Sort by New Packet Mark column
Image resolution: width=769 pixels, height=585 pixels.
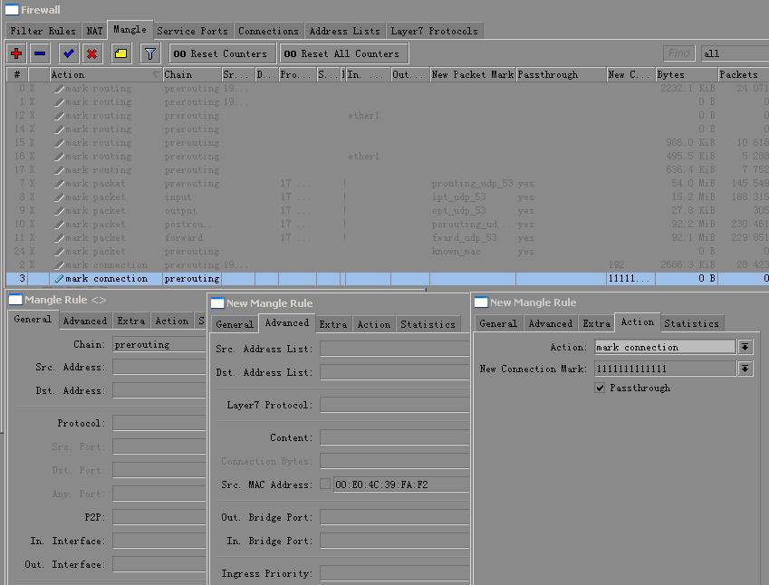click(472, 74)
